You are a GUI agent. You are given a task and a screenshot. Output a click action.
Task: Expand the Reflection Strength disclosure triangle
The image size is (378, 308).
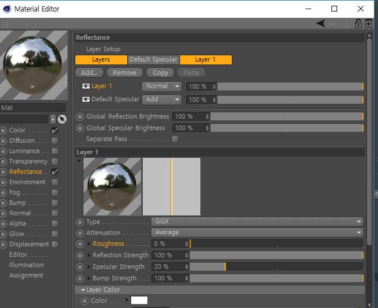coord(89,255)
